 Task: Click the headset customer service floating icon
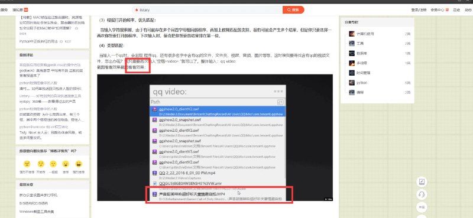[422, 194]
